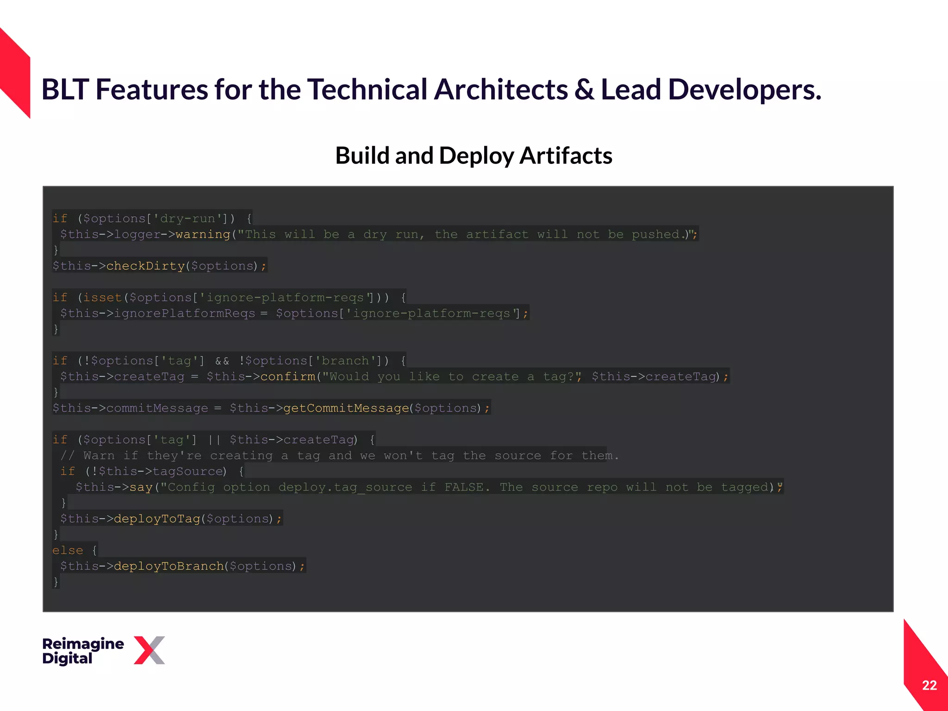The height and width of the screenshot is (711, 948).
Task: Click the 'else {' line in the code
Action: click(75, 550)
